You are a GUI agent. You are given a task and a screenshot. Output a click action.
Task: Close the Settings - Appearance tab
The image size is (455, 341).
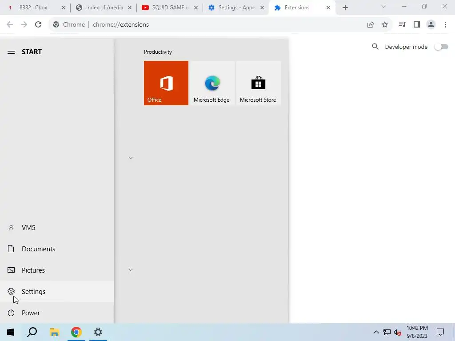click(x=262, y=8)
